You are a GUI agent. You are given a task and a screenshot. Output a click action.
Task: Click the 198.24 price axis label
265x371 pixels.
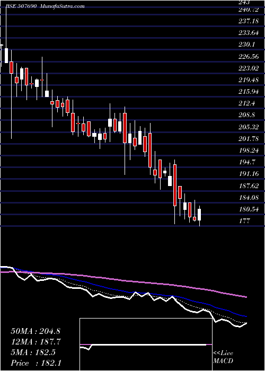[x=248, y=151]
